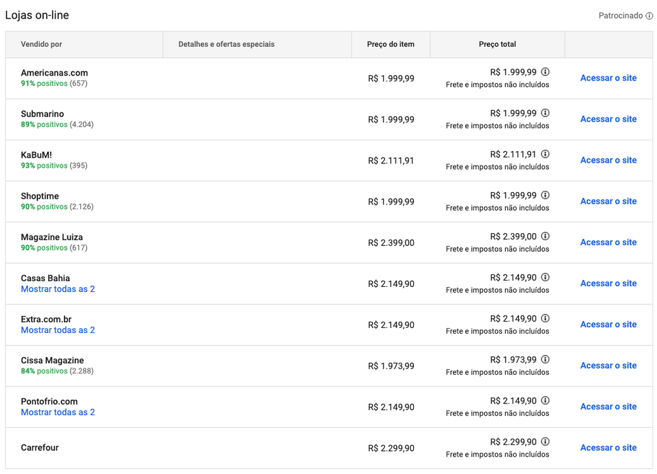This screenshot has height=474, width=657.
Task: Open Magazine Luiza's Acessar o site link
Action: [608, 242]
